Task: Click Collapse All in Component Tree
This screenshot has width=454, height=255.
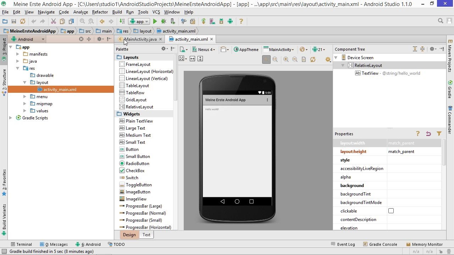Action: click(422, 49)
